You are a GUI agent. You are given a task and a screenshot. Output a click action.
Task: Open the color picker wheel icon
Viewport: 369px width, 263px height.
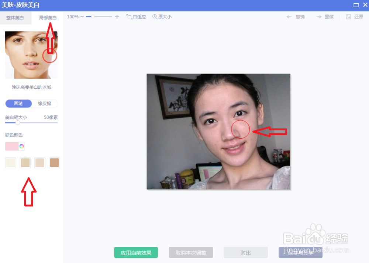21,146
